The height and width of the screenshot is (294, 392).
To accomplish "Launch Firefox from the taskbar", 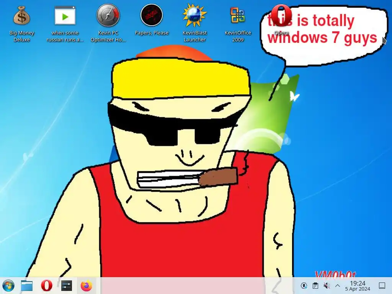I will pyautogui.click(x=86, y=286).
